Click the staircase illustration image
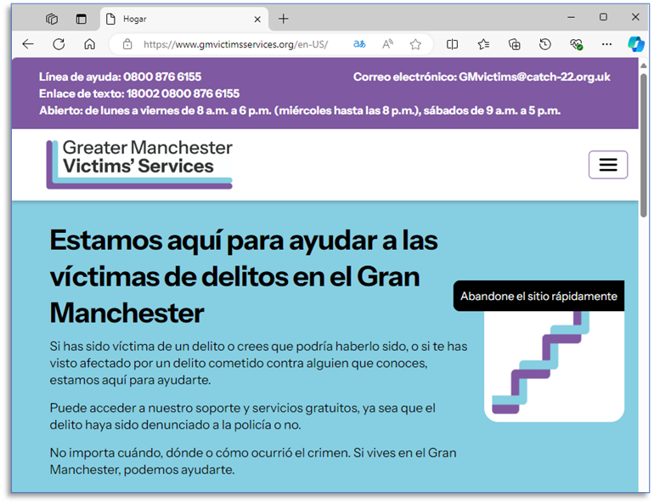Screen dimensions: 654x504 coord(554,366)
